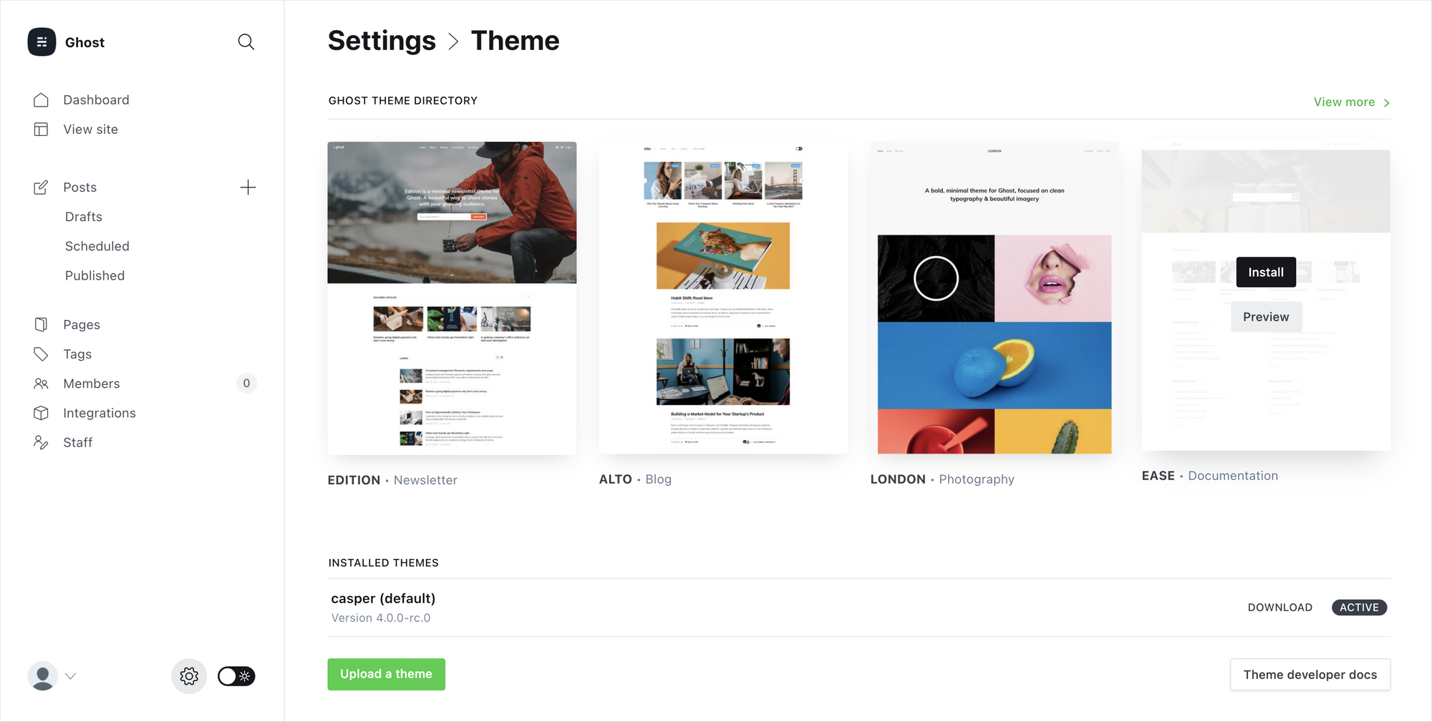Click the Staff people icon
1432x722 pixels.
[x=41, y=442]
